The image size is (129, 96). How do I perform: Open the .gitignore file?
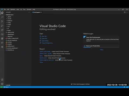[10, 36]
